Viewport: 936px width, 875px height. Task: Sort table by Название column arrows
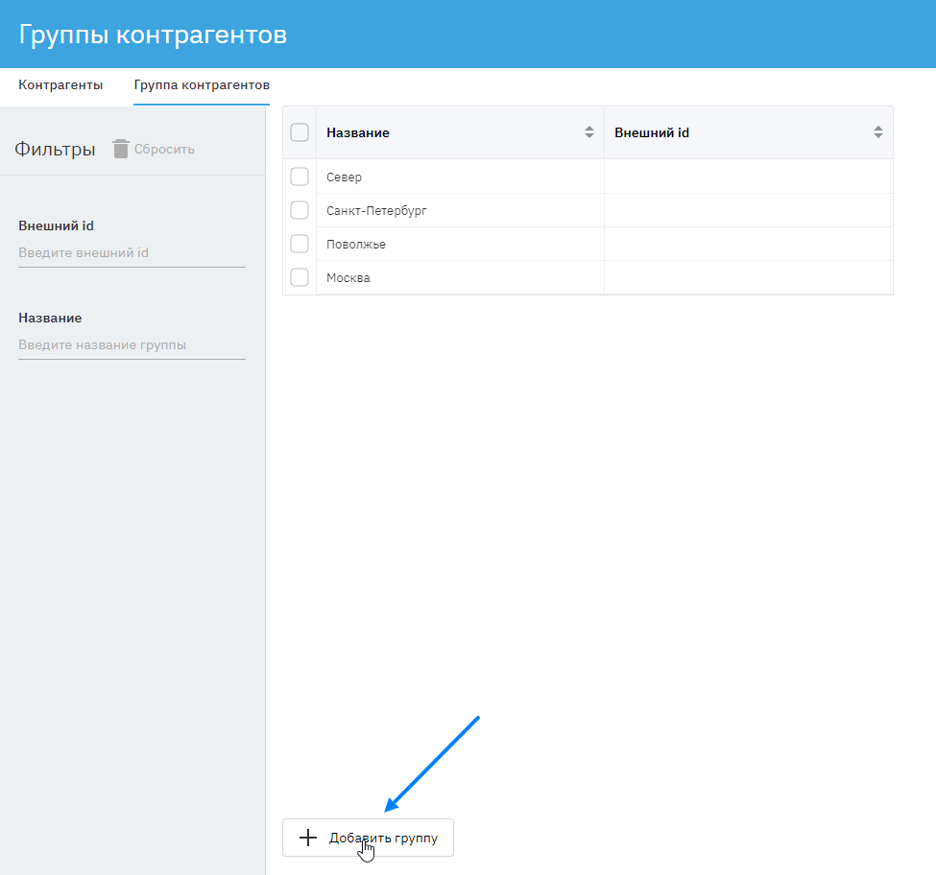pos(589,132)
